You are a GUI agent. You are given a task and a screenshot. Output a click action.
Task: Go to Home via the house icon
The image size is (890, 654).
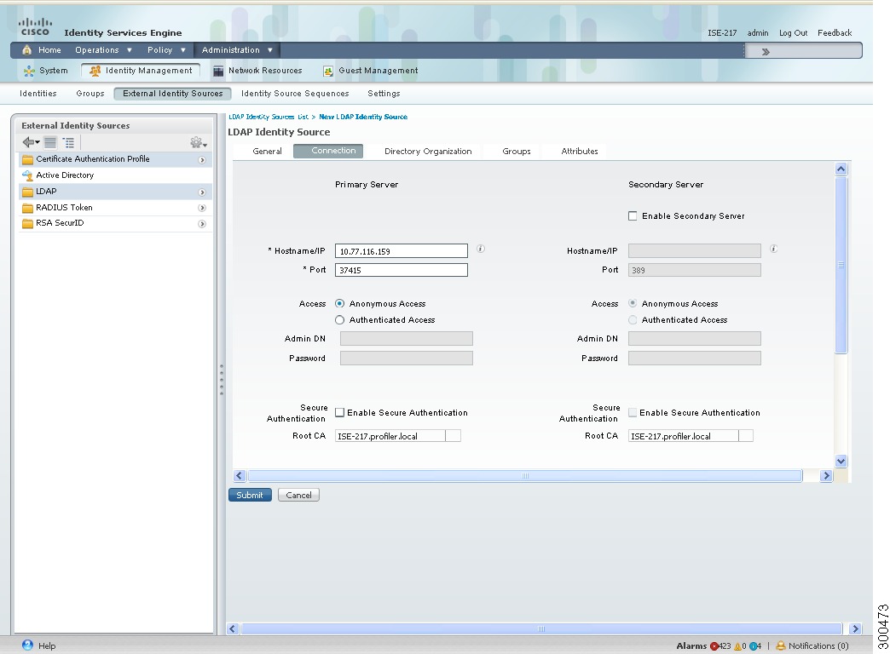[x=26, y=50]
